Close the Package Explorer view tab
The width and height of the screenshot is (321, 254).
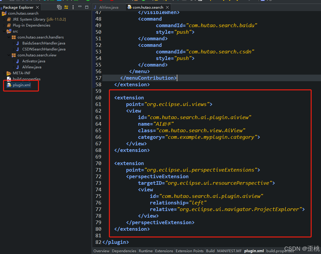(38, 7)
